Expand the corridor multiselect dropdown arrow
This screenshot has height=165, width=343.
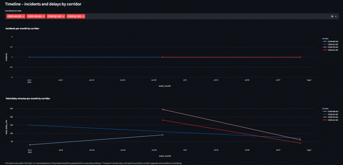336,16
